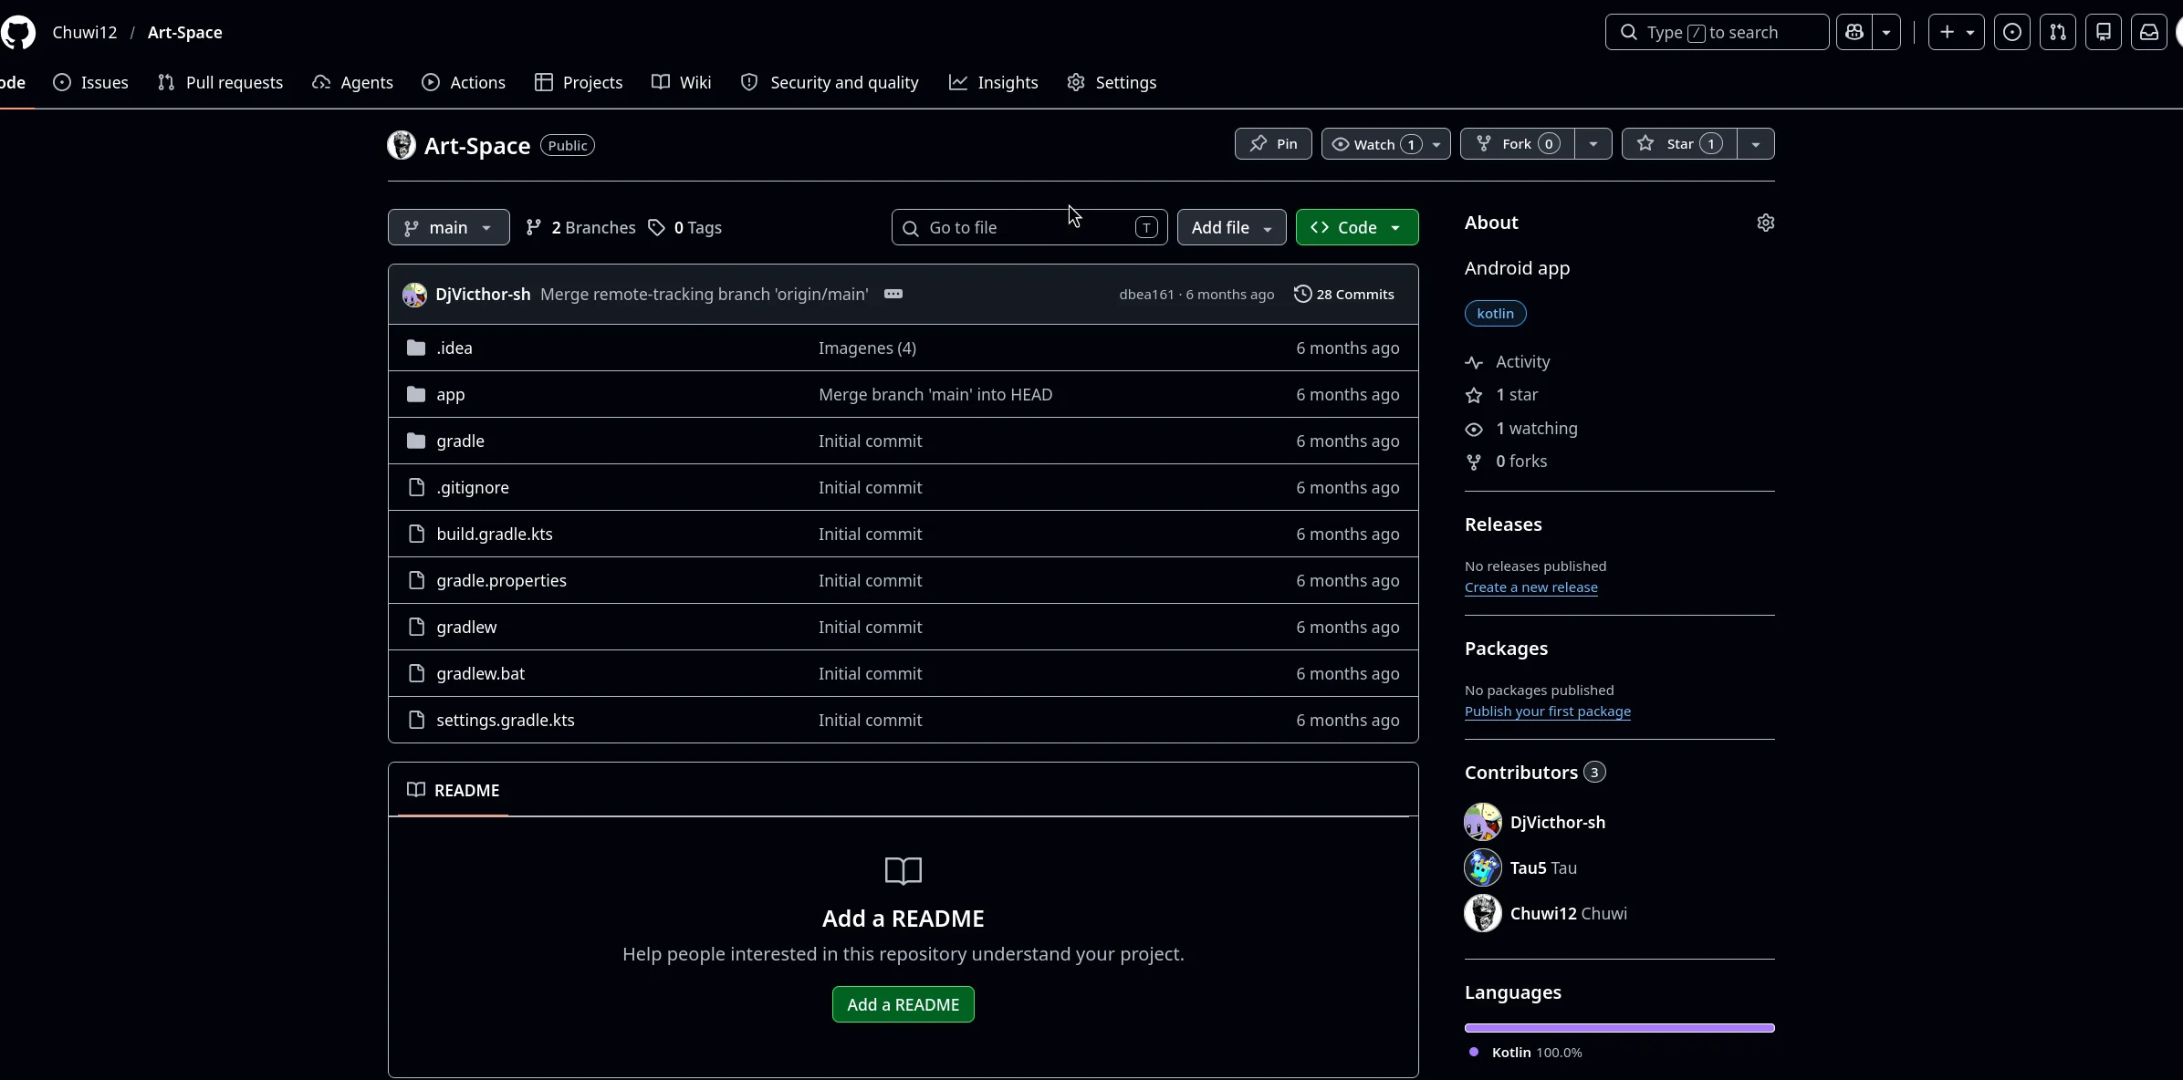Click the settings.gradle.kts file icon
Image resolution: width=2183 pixels, height=1080 pixels.
(417, 720)
